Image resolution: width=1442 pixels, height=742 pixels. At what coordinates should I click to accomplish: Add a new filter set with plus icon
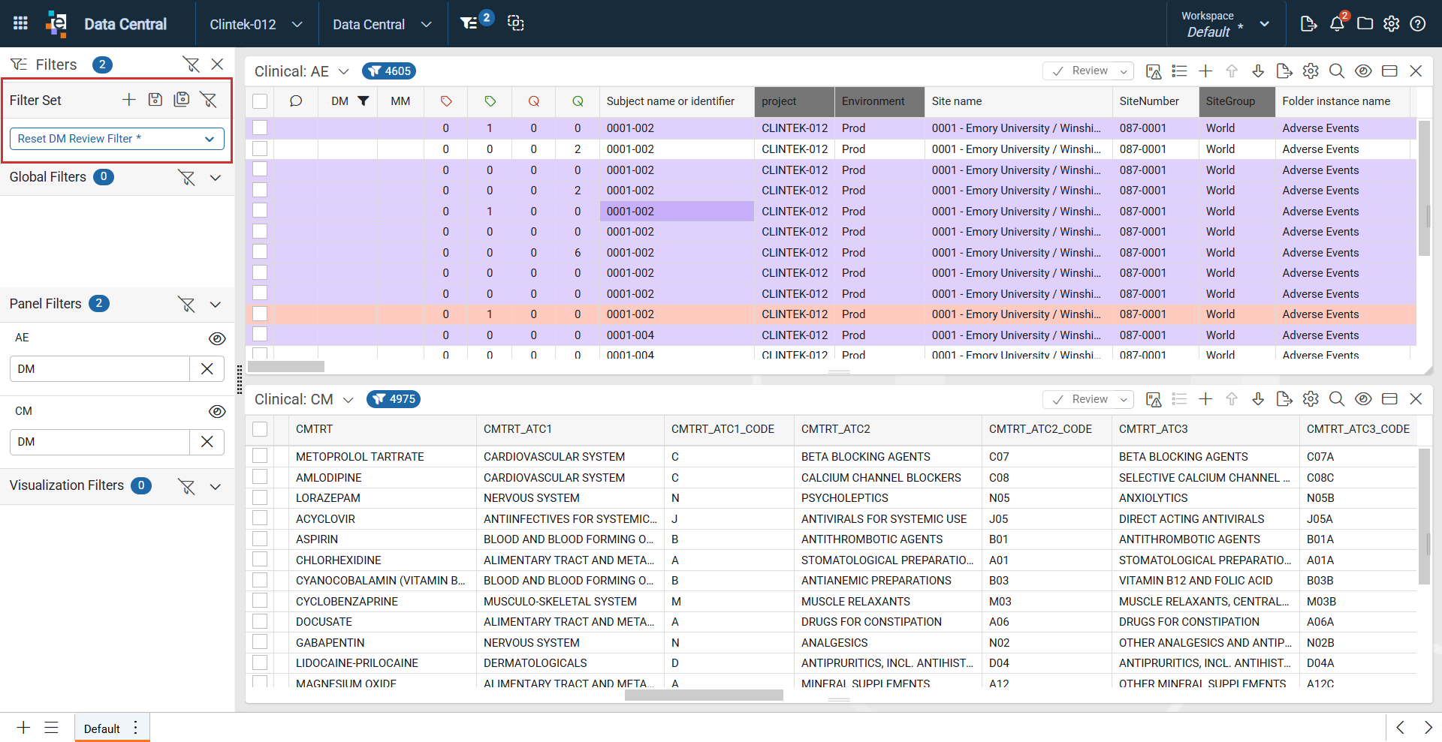point(129,100)
